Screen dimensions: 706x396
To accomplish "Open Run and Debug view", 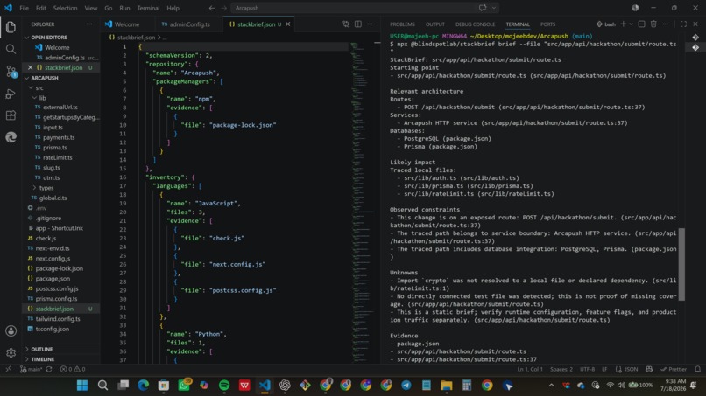I will [11, 94].
